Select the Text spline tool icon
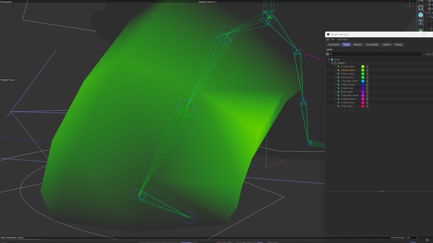Image resolution: width=433 pixels, height=243 pixels. 421,22
